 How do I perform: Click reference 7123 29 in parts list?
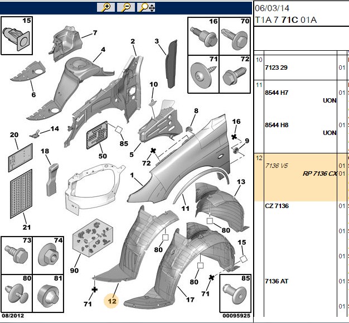[276, 68]
